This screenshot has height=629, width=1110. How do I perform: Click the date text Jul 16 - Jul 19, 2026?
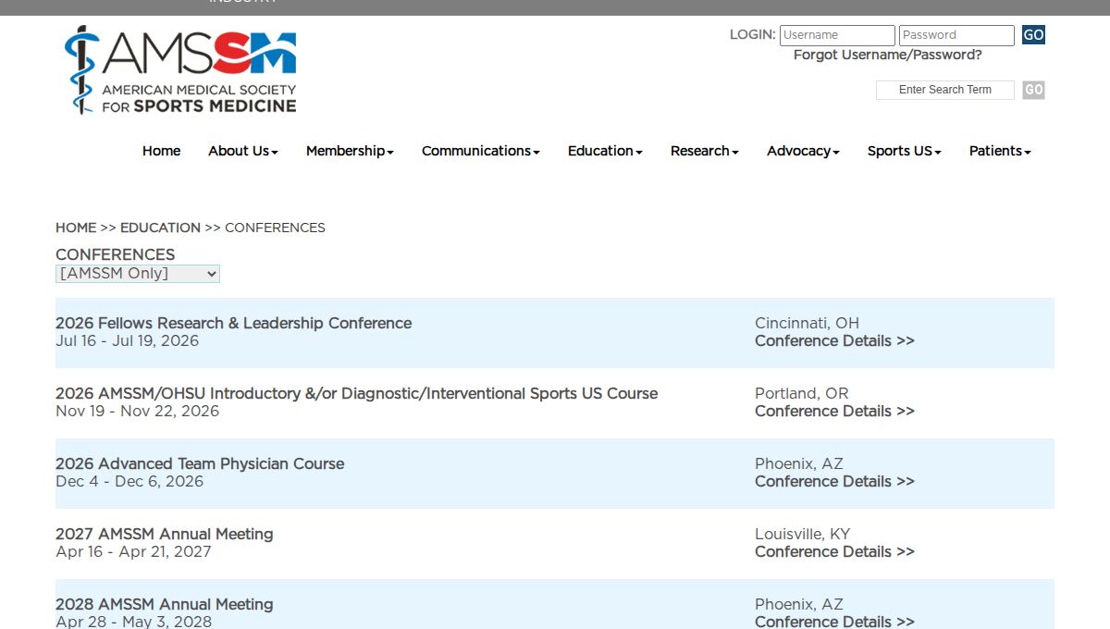pyautogui.click(x=127, y=340)
